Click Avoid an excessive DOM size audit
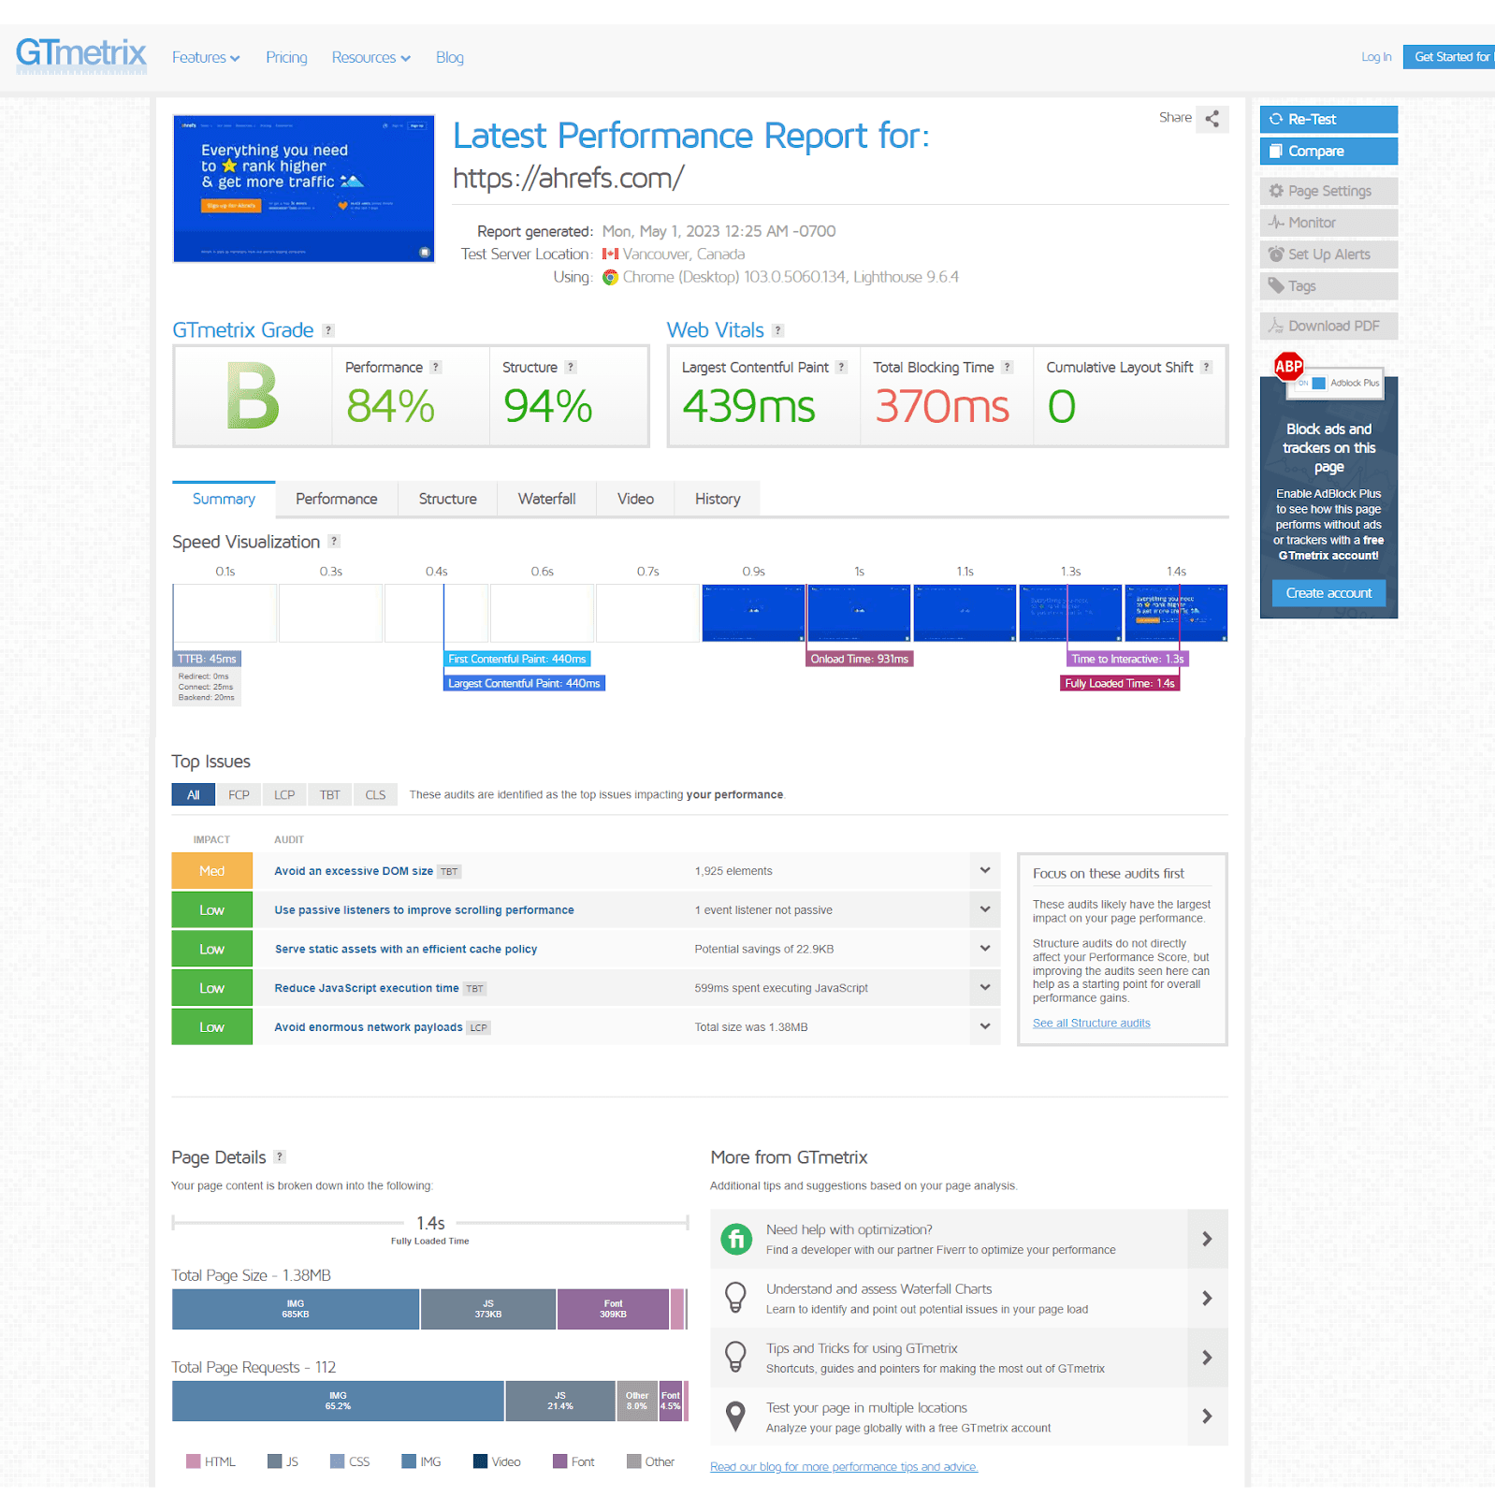Image resolution: width=1495 pixels, height=1497 pixels. (x=354, y=871)
